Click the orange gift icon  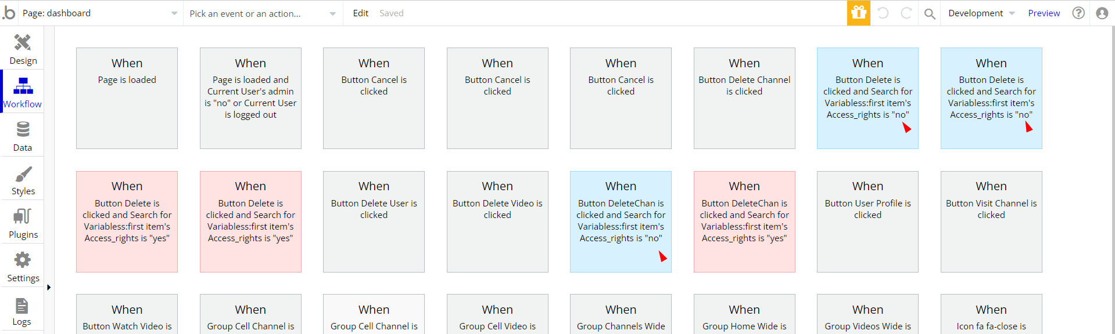pos(858,13)
